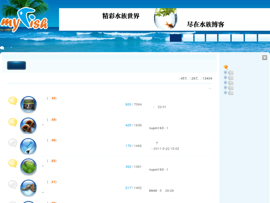Open the aquarium tank forum avatar
Image resolution: width=270 pixels, height=203 pixels.
tap(29, 104)
